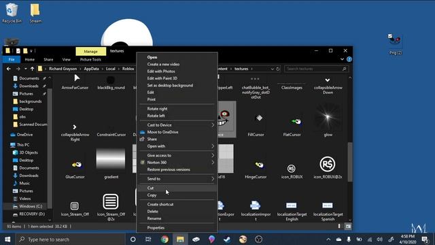This screenshot has width=435, height=245.
Task: Go up one folder level
Action: (32, 69)
